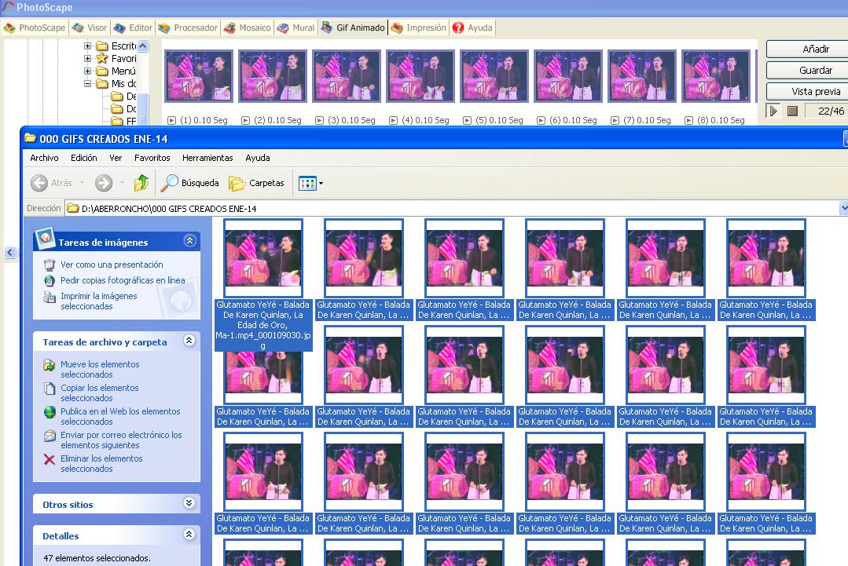Open the Mosaico tab
Viewport: 848px width, 566px height.
coord(248,27)
